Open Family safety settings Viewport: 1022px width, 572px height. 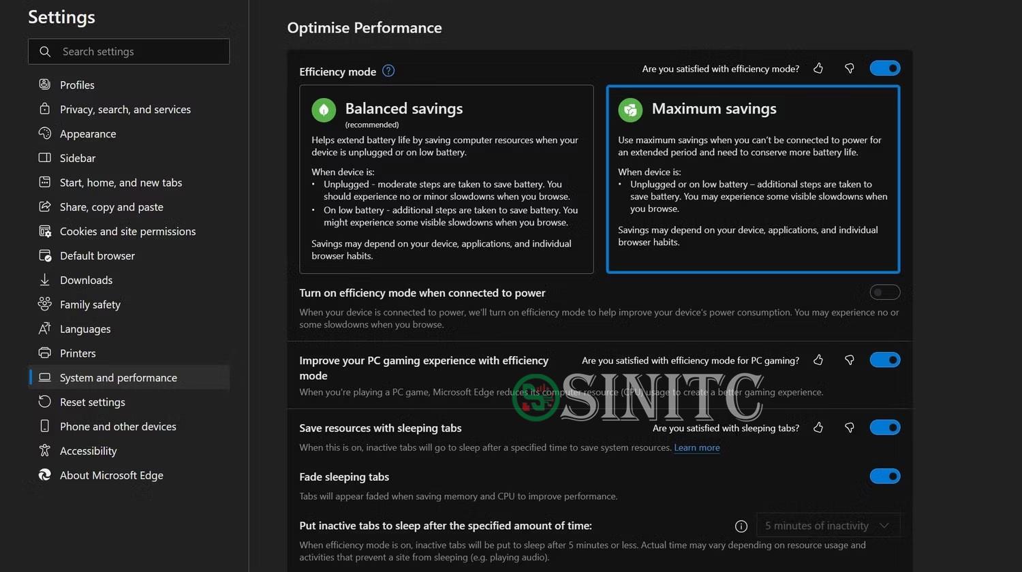tap(129, 304)
